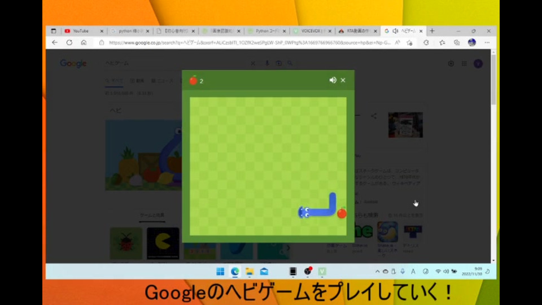Open OBS Studio from taskbar
The image size is (542, 305).
click(308, 272)
